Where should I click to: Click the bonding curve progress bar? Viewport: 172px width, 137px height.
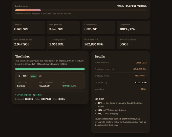coord(81,10)
